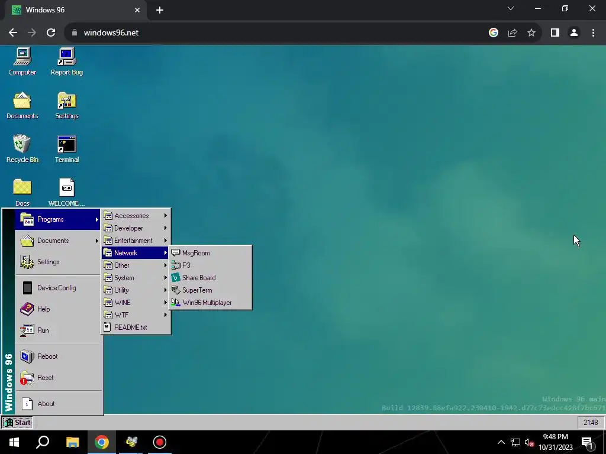Expand the System program folder
Screen dimensions: 606x454
[x=136, y=278]
